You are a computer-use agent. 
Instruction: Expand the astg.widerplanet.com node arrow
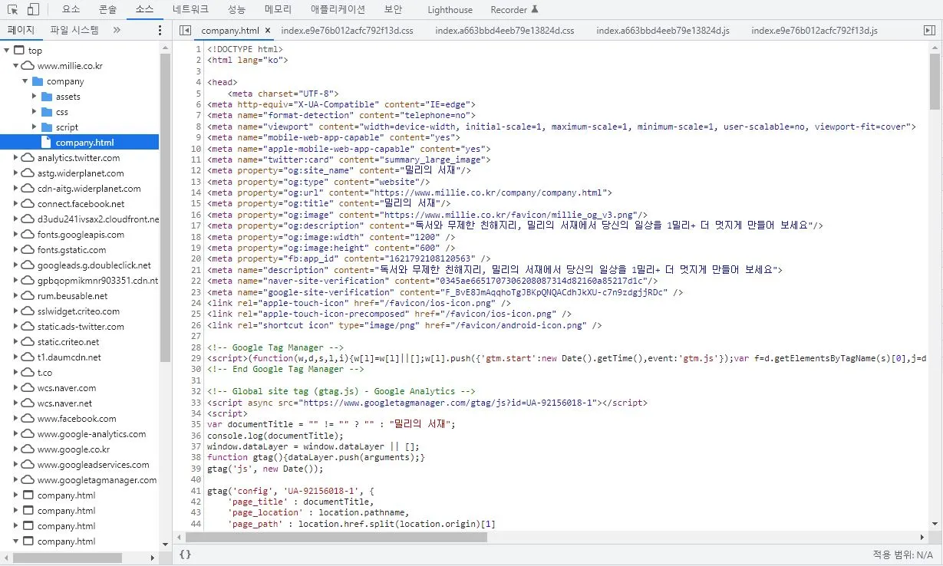[16, 173]
